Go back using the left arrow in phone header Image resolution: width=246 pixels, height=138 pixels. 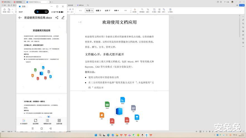(20, 18)
